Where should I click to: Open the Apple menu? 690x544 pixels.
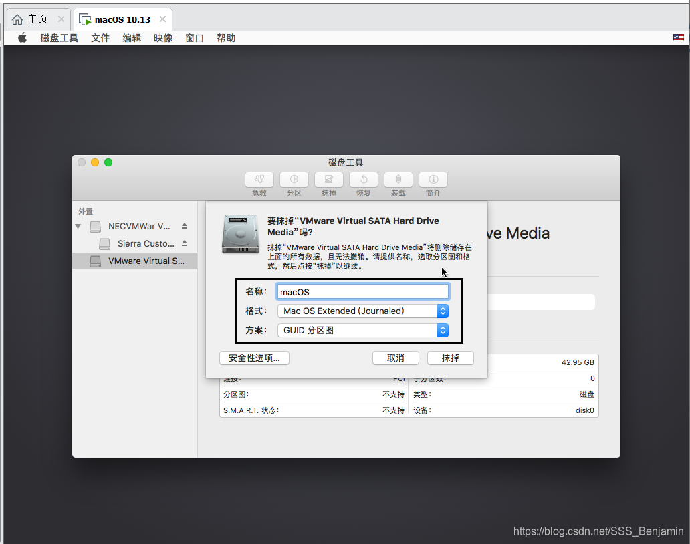[22, 38]
